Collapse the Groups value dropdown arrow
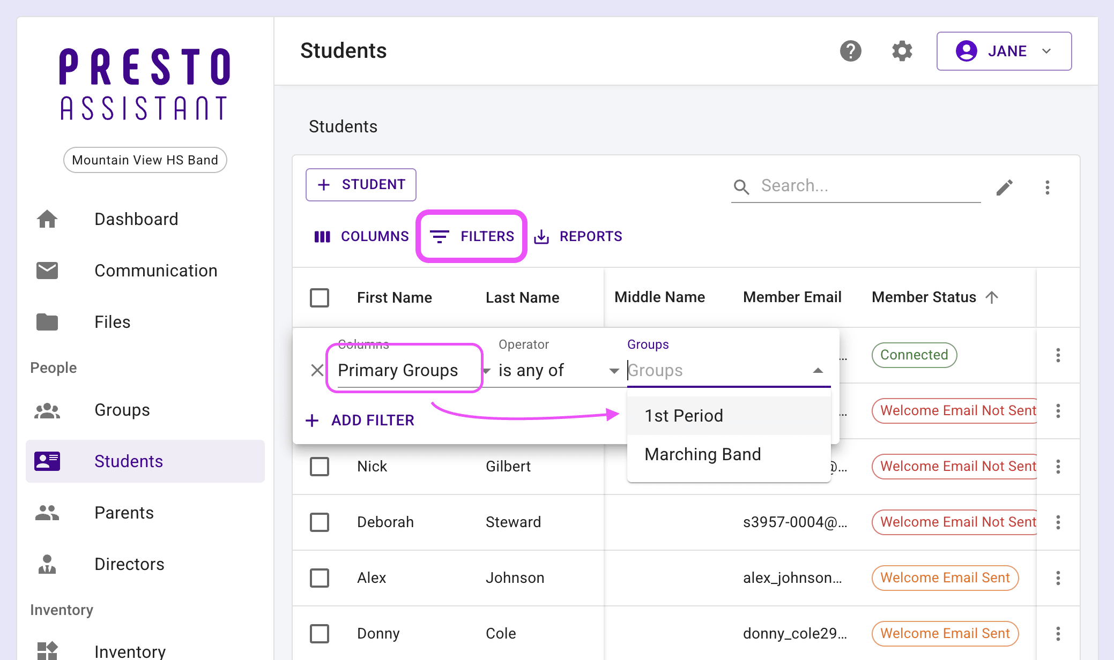Viewport: 1114px width, 660px height. (x=818, y=370)
